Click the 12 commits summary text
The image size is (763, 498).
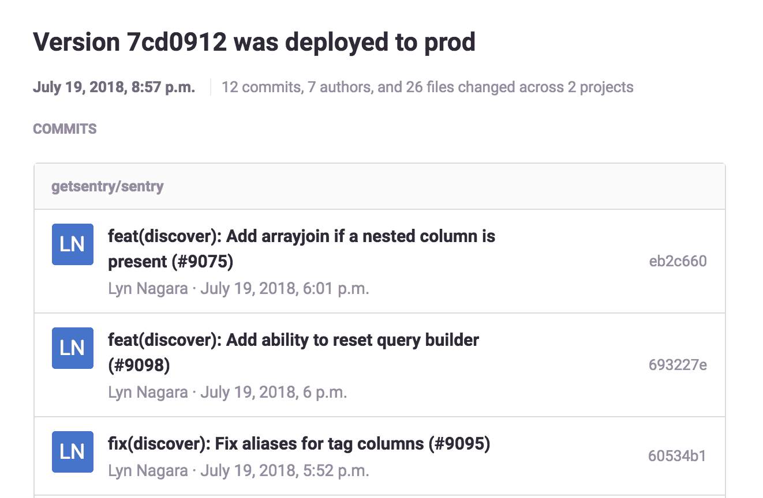pyautogui.click(x=427, y=87)
